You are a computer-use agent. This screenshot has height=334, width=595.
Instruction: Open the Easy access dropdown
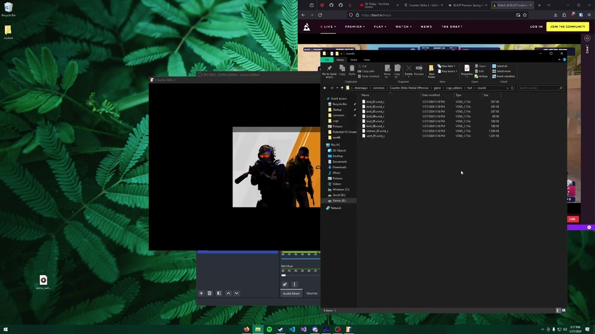(447, 71)
